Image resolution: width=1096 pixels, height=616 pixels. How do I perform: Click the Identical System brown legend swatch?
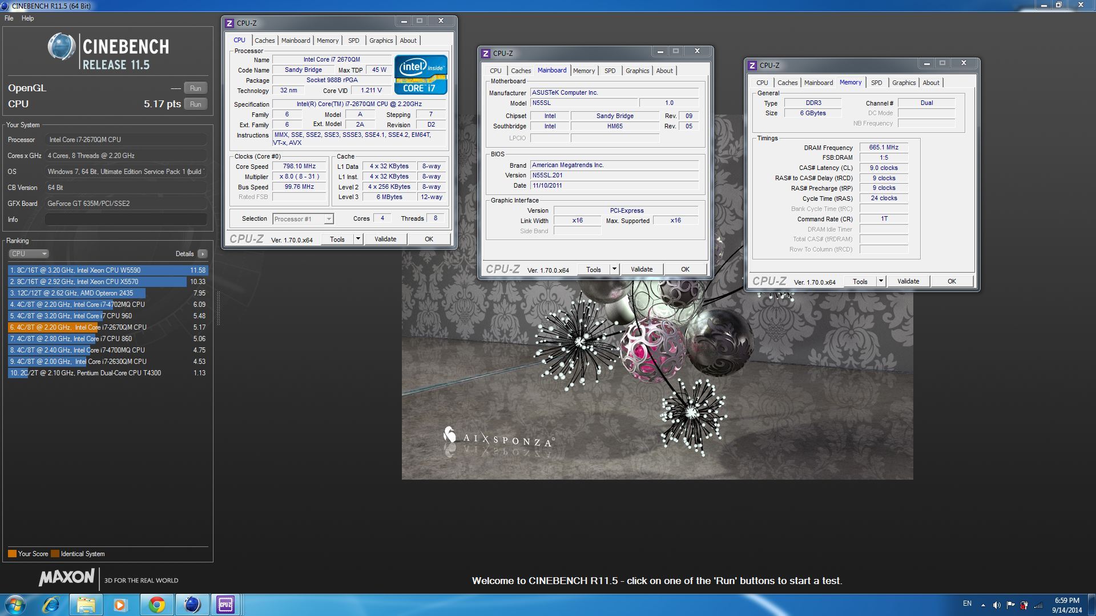click(x=55, y=554)
